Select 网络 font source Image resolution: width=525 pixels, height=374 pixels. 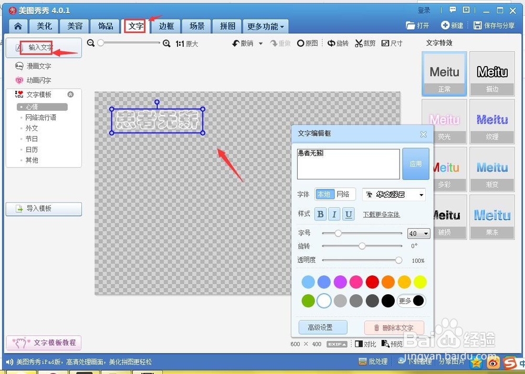point(343,195)
